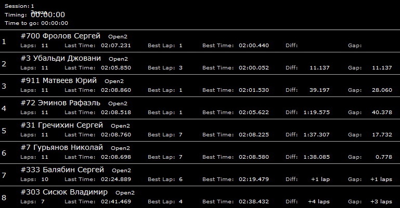Open #911 Матвеев Юрий entry
Image resolution: width=400 pixels, height=208 pixels.
pos(200,86)
